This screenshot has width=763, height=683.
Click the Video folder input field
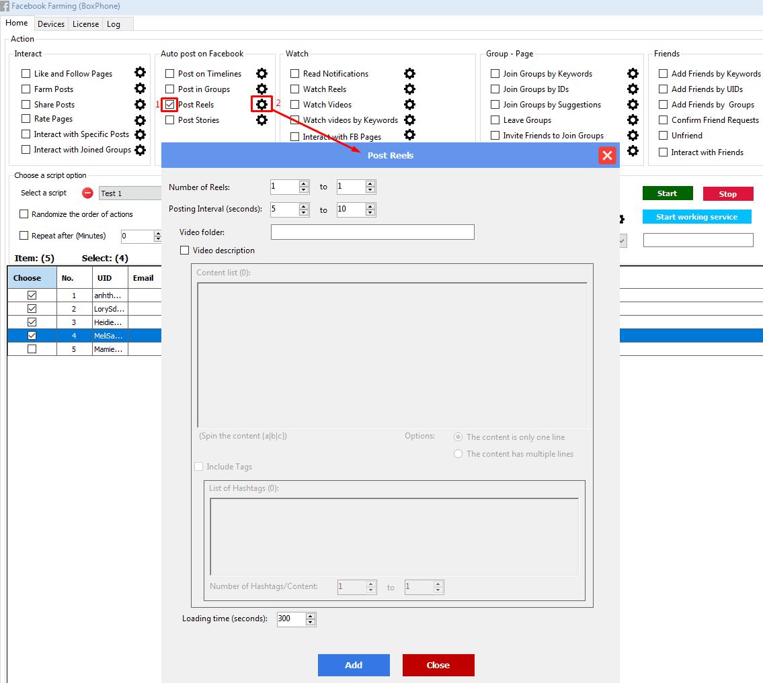(x=372, y=232)
